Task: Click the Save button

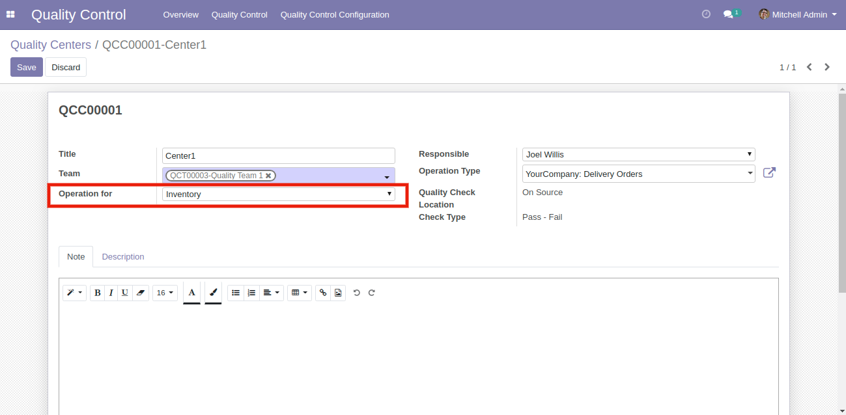Action: pos(27,67)
